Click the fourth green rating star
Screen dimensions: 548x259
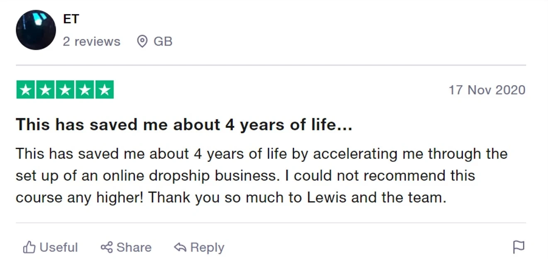[x=85, y=90]
